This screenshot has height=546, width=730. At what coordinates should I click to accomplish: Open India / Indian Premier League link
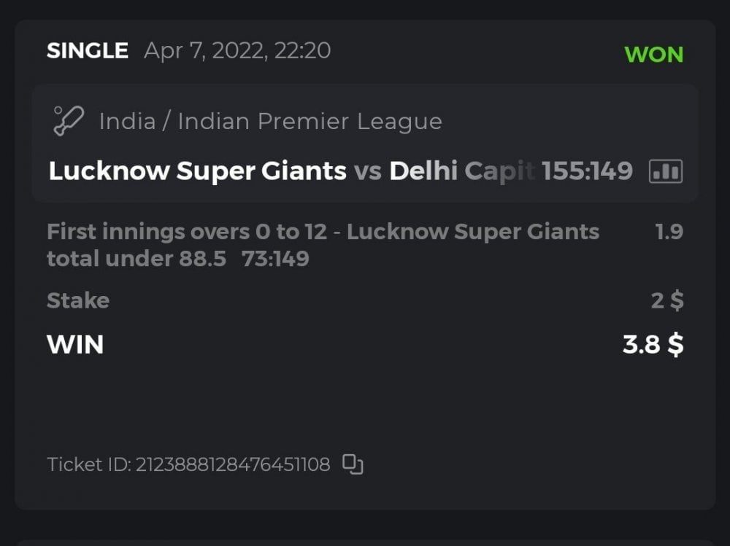[x=270, y=121]
